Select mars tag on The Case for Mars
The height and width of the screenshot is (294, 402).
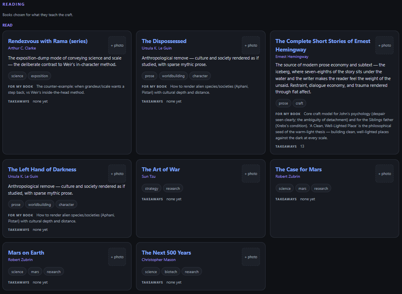pyautogui.click(x=302, y=188)
